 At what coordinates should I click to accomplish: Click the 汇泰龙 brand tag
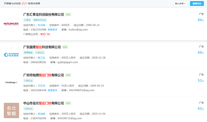[x=27, y=20]
